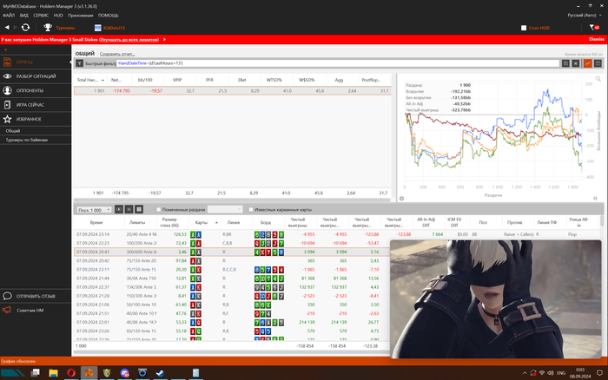Open the Оппоненты sidebar section
The height and width of the screenshot is (380, 608).
tap(36, 90)
